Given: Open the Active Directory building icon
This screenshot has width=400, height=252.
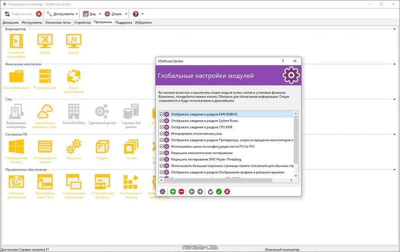Looking at the screenshot, I should pos(73,111).
